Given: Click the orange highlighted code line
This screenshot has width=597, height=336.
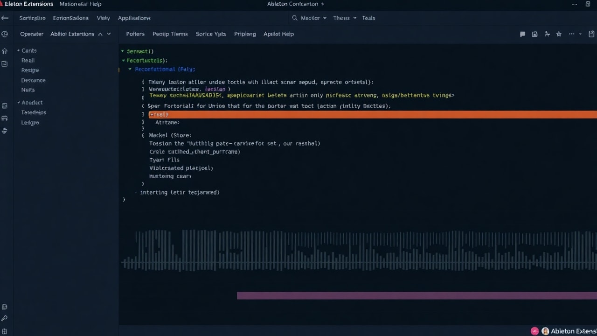Looking at the screenshot, I should [373, 114].
